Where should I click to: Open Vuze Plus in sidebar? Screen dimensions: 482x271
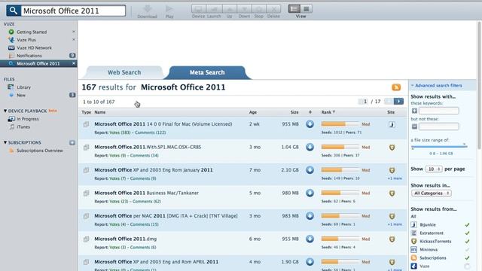[26, 40]
